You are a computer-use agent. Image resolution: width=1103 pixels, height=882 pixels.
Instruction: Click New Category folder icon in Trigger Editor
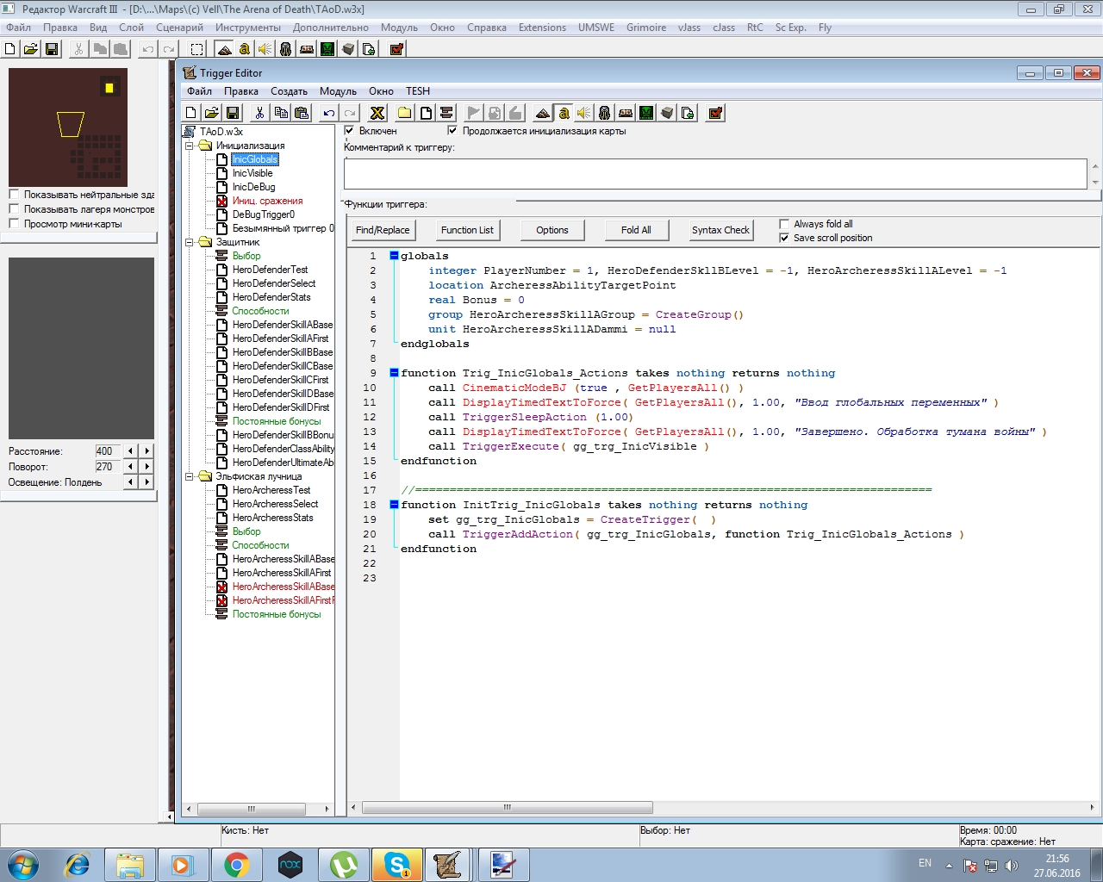(404, 113)
